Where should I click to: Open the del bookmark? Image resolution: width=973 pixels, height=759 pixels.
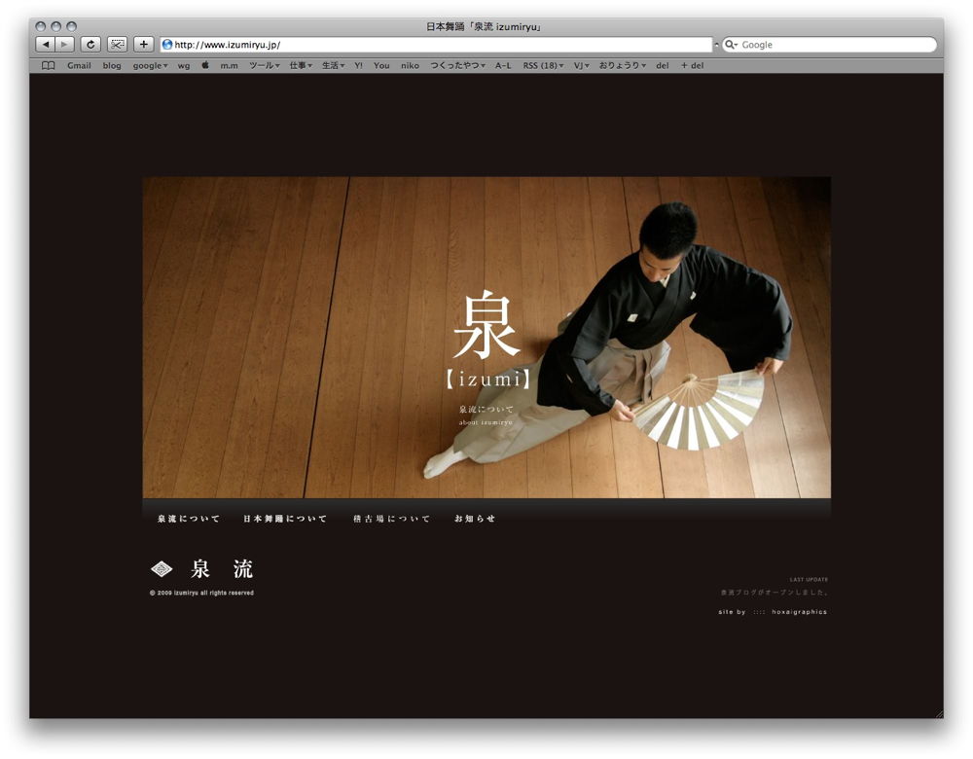[662, 66]
